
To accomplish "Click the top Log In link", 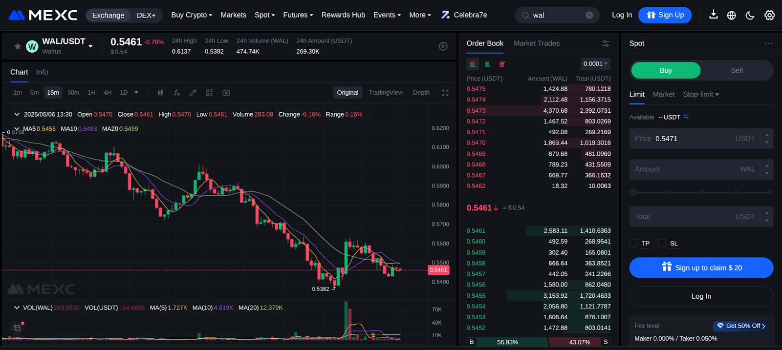I will click(622, 15).
